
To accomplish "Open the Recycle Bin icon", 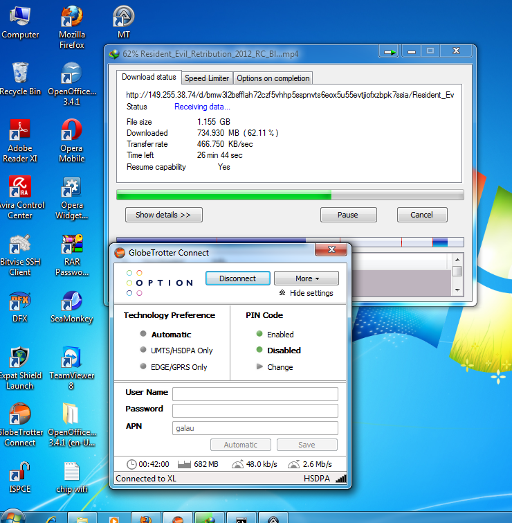I will [20, 75].
